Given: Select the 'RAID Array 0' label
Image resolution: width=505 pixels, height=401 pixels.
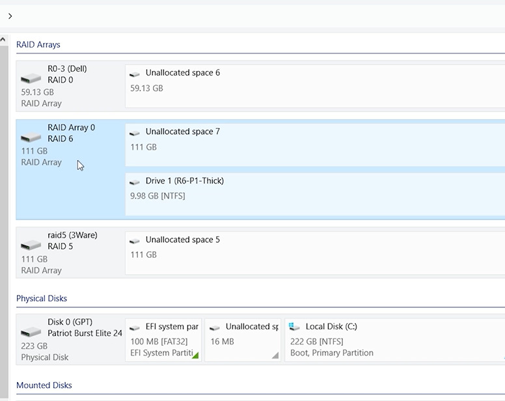Looking at the screenshot, I should pos(71,128).
